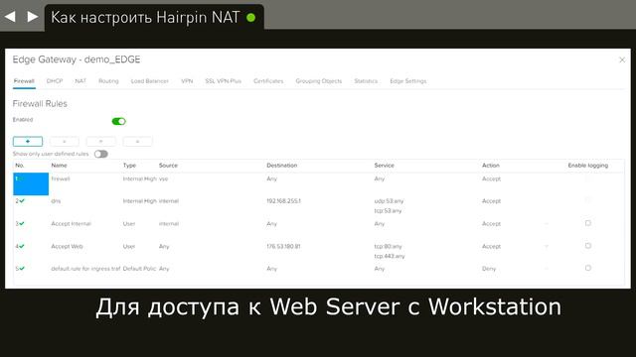The height and width of the screenshot is (357, 636).
Task: Click 'udp:53:any' service entry
Action: (x=389, y=200)
